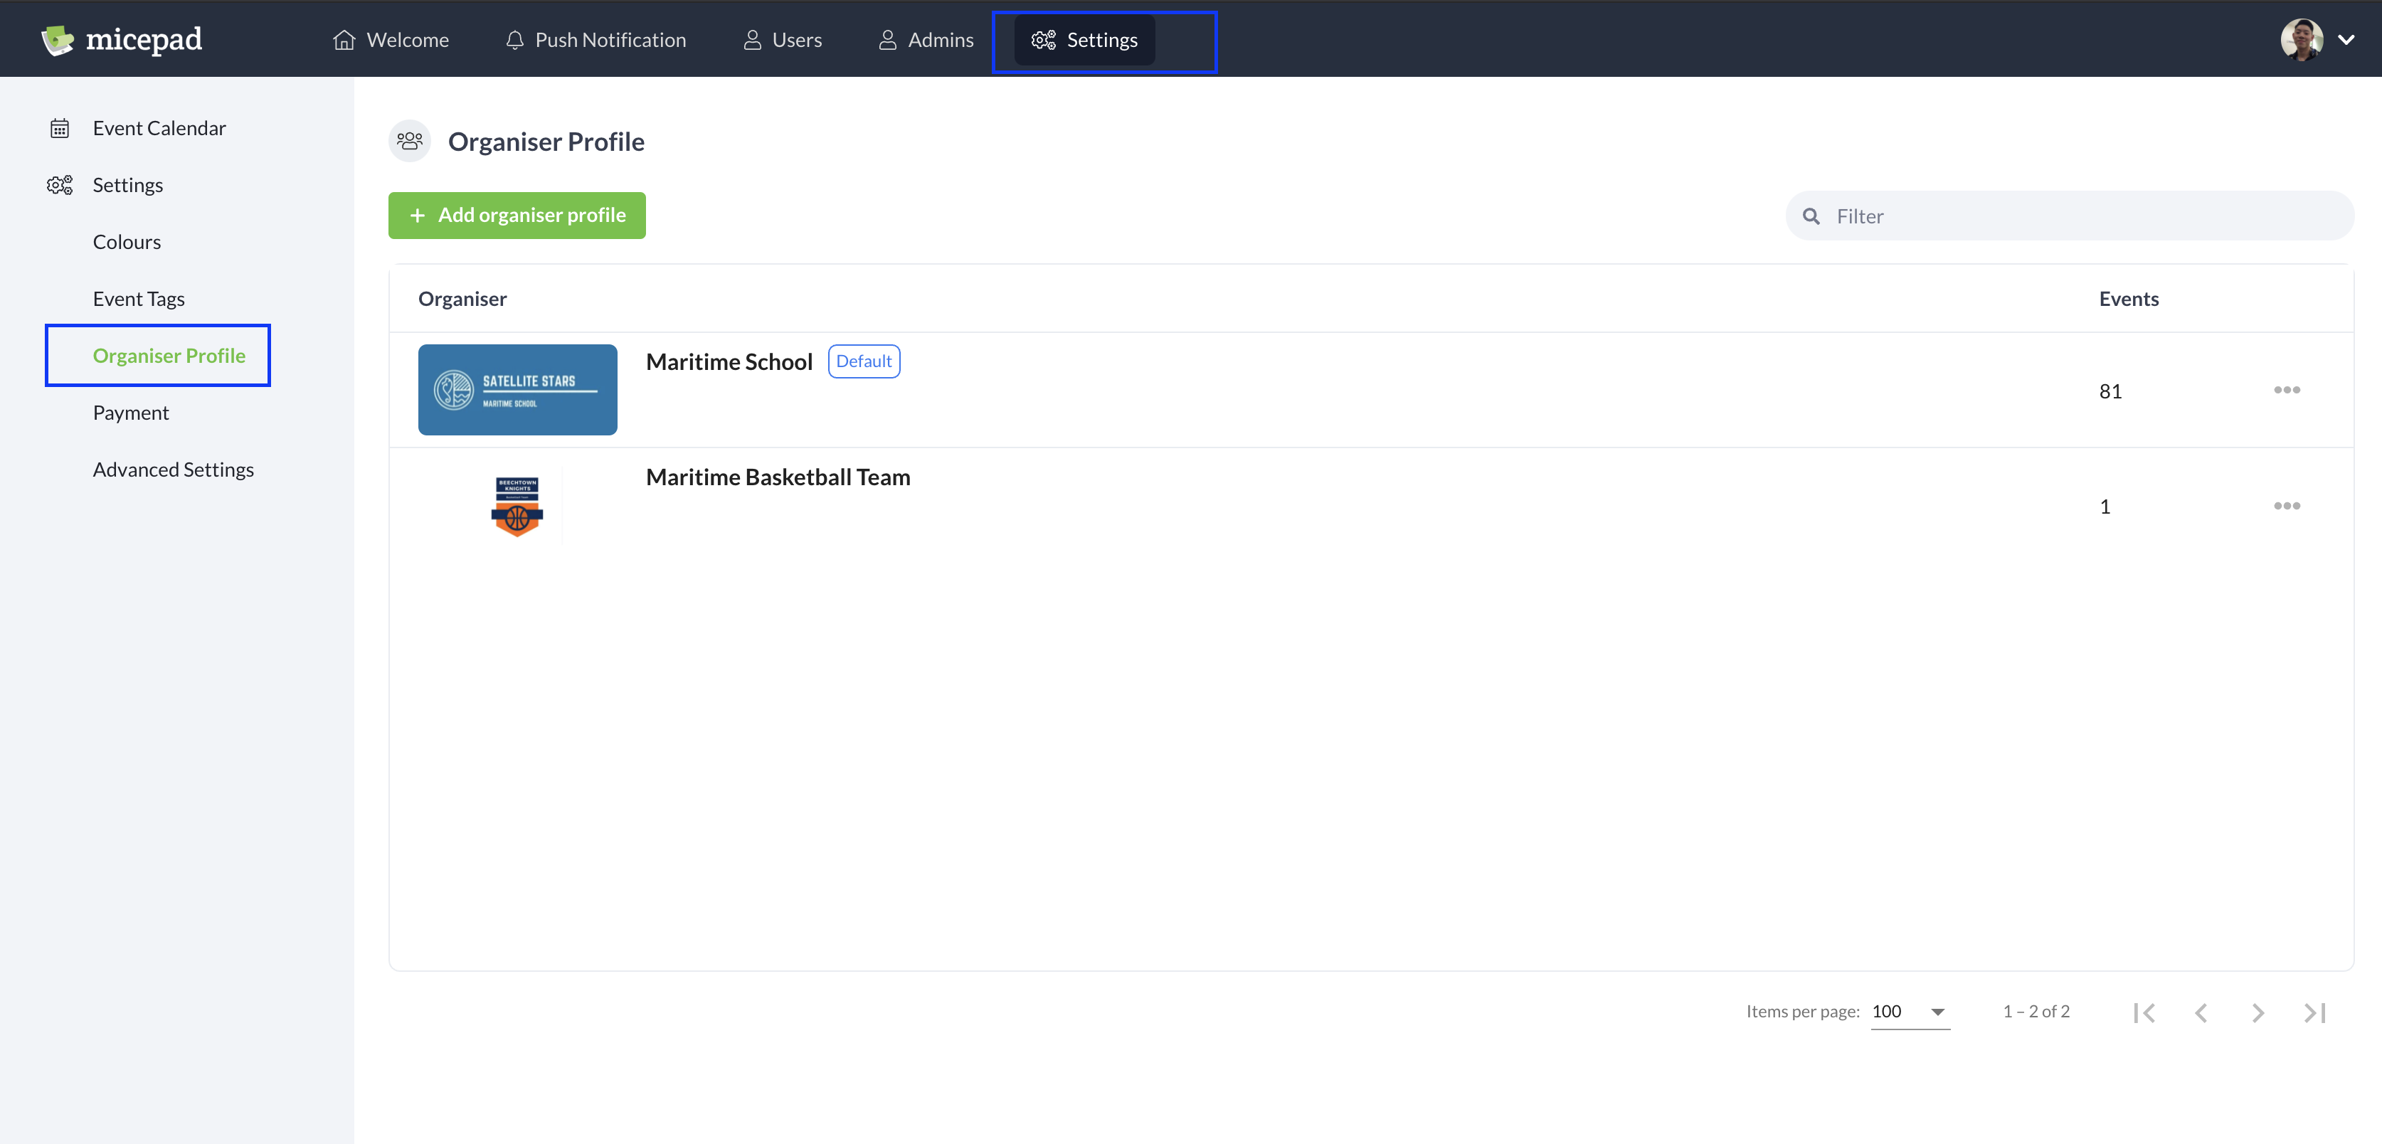Expand the account dropdown chevron
Screen dimensions: 2382x1144
[x=2346, y=40]
